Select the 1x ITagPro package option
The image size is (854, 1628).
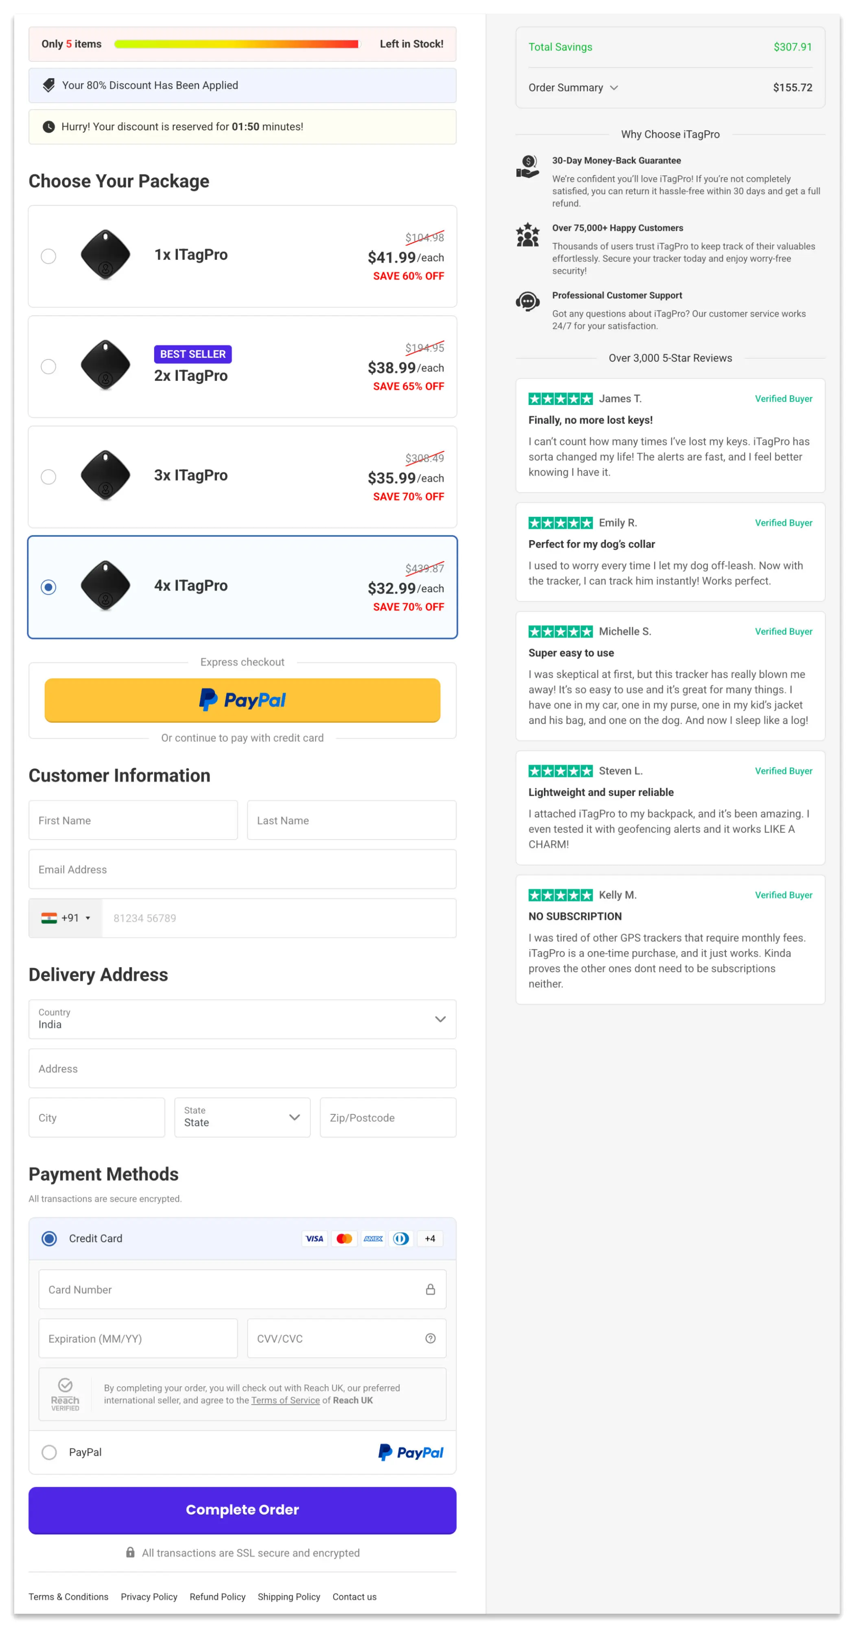point(49,256)
